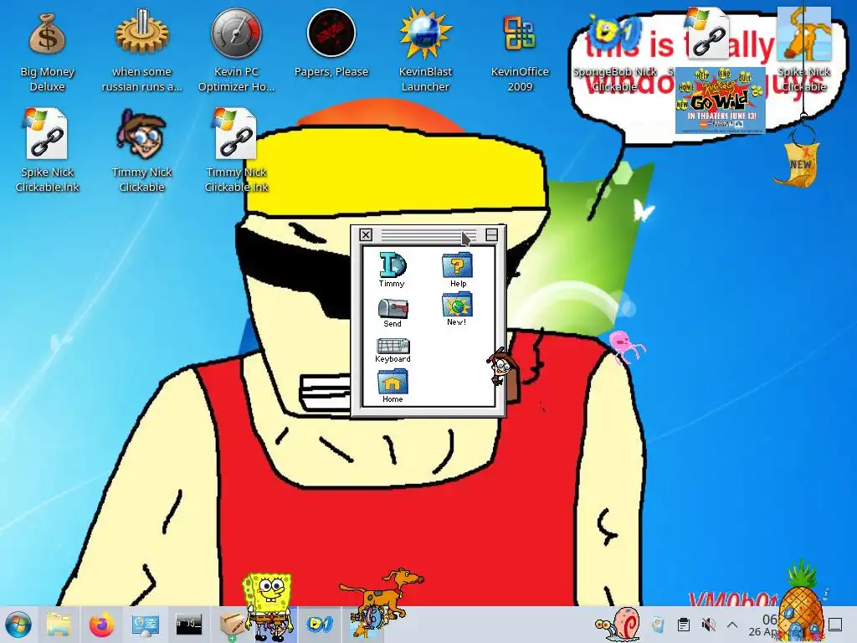Open the terminal from the taskbar
The width and height of the screenshot is (857, 643).
pos(188,625)
